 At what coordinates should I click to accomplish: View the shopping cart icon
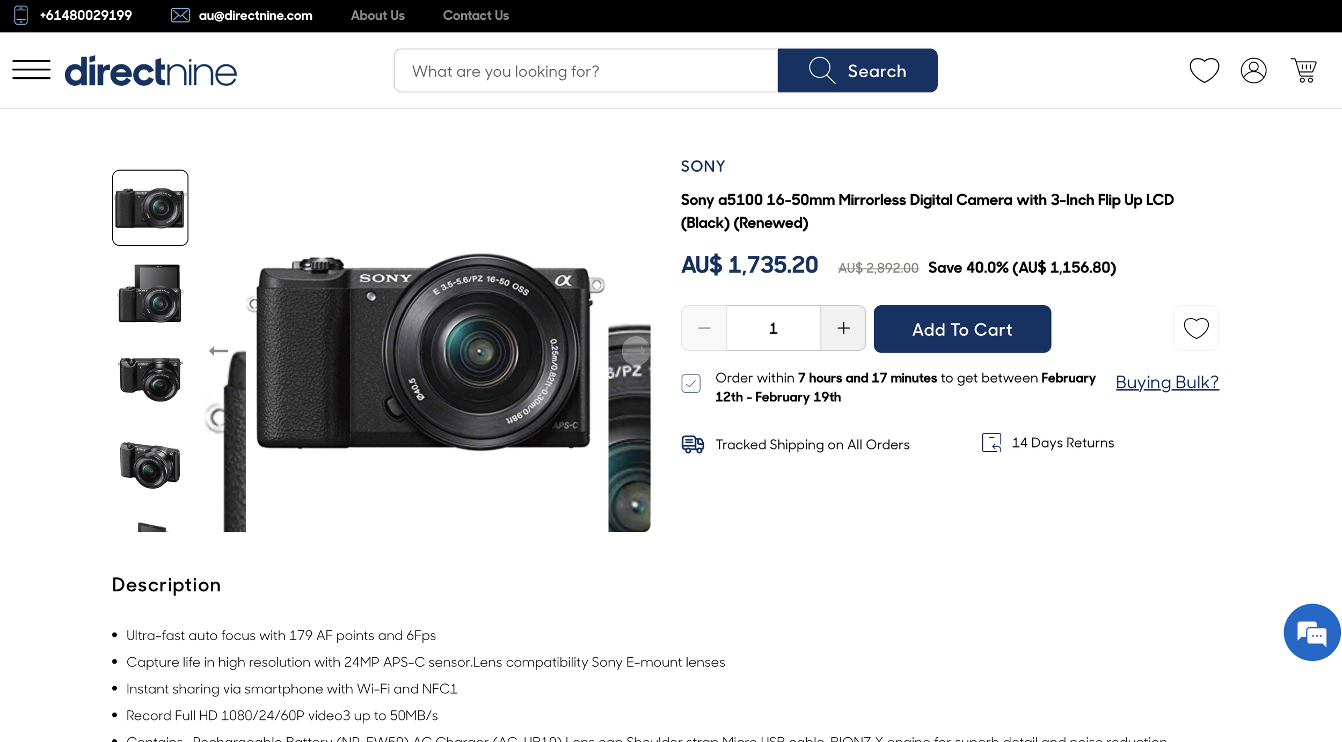point(1305,70)
